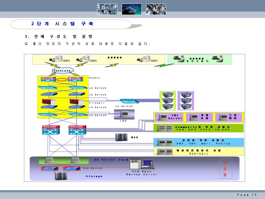Select the rightmost workstation in yellow box
This screenshot has height=199, width=265.
point(147,59)
